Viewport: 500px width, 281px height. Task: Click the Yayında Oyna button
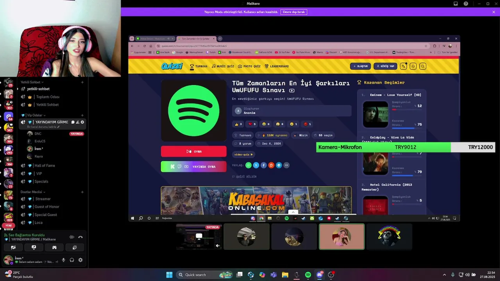194,167
